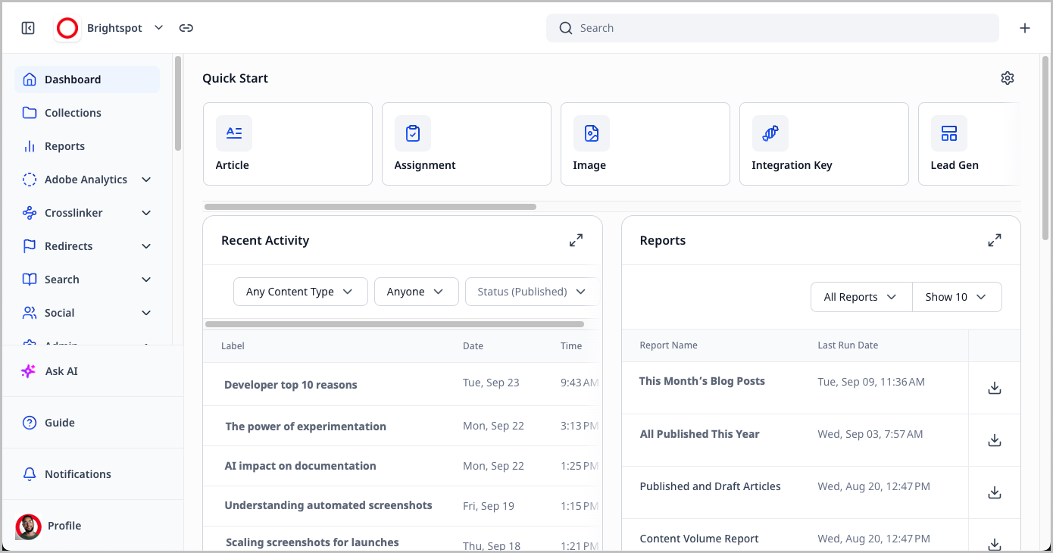Go to Collections in the sidebar

pos(73,113)
